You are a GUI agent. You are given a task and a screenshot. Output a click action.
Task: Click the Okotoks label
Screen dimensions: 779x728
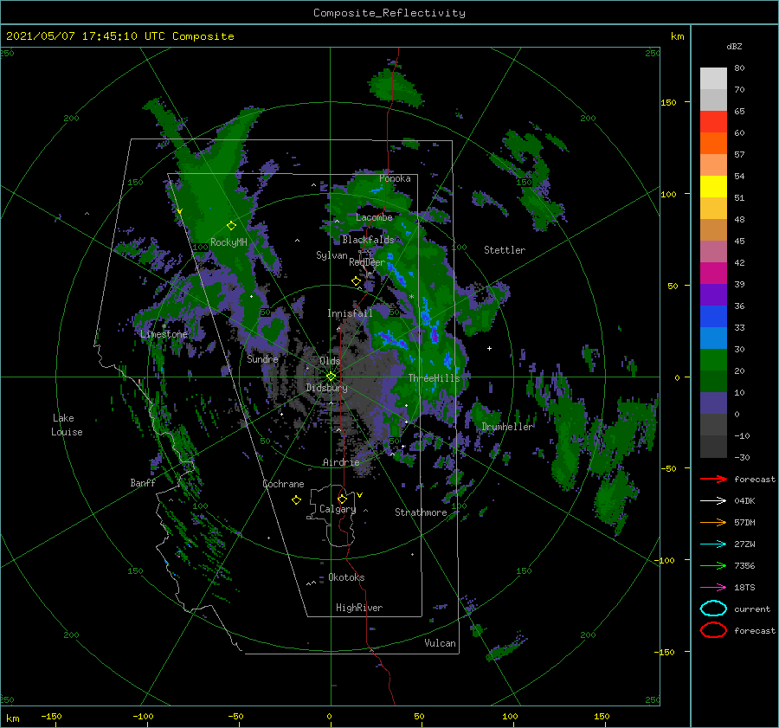346,577
